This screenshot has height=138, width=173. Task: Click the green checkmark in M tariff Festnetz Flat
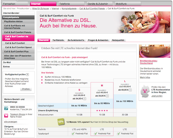click(x=95, y=134)
